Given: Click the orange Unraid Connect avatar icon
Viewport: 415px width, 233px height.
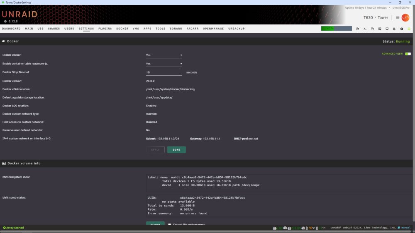Looking at the screenshot, I should click(x=405, y=18).
